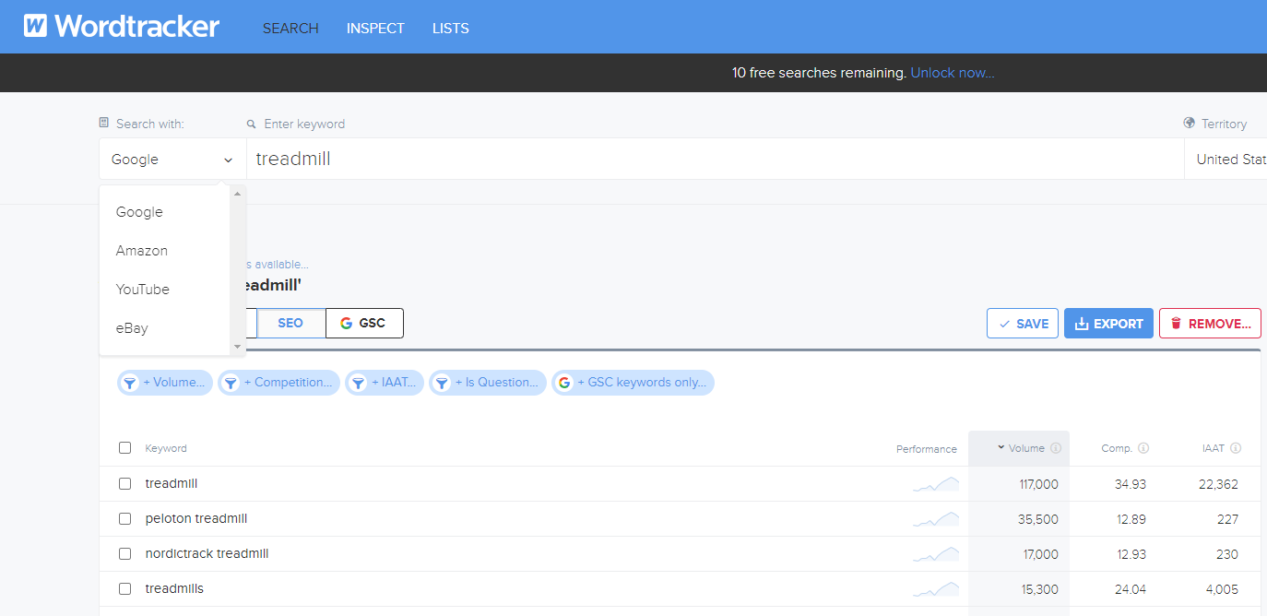Click the Wordtracker logo
Screen dimensions: 1267x616
coord(122,26)
